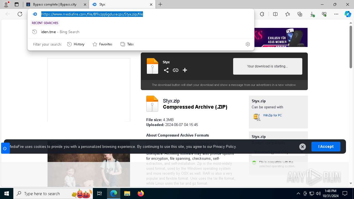The height and width of the screenshot is (199, 354).
Task: Switch to Bypass complete | Bypass.city tab
Action: pyautogui.click(x=56, y=4)
